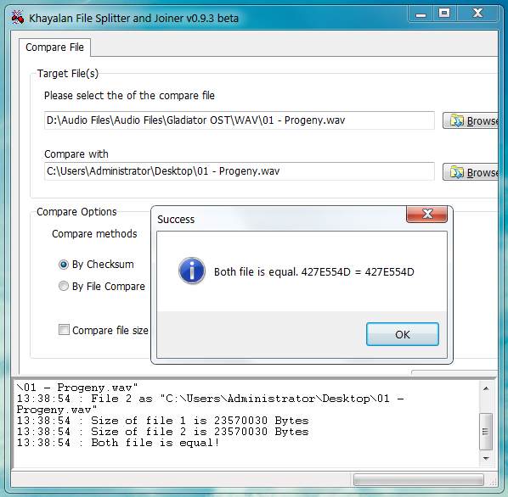The height and width of the screenshot is (497, 508).
Task: Click the log scrollbar up arrow
Action: tap(486, 388)
